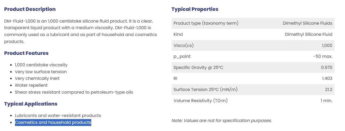Click the Typical Properties heading
This screenshot has width=345, height=131.
(195, 9)
